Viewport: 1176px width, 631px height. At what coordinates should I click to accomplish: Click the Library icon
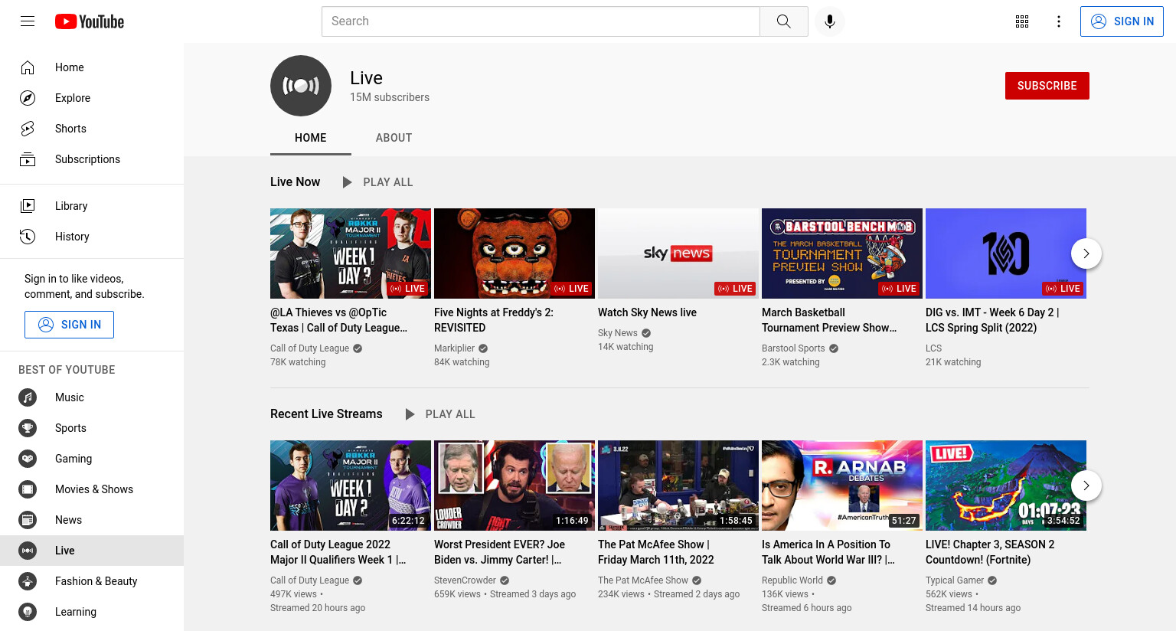(28, 206)
